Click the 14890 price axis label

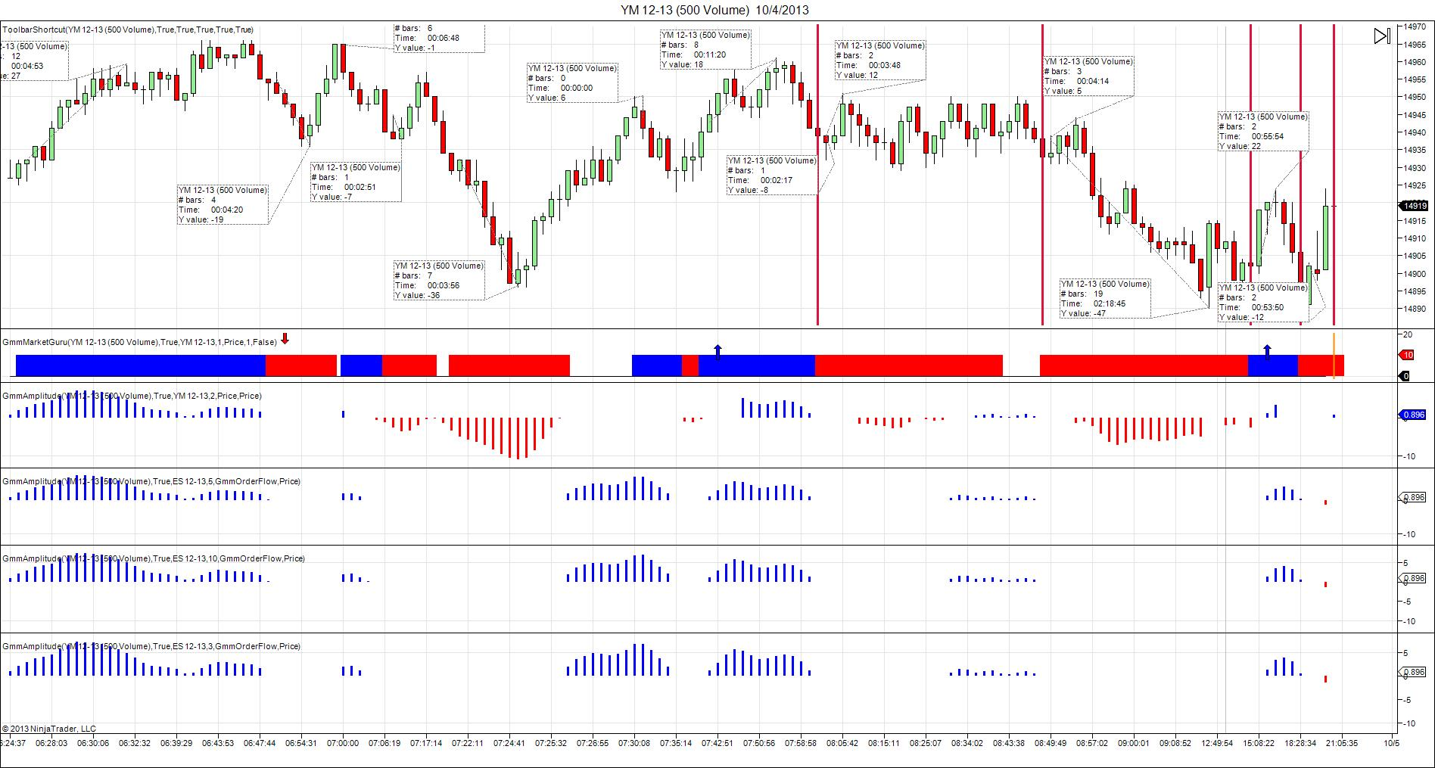tap(1415, 309)
